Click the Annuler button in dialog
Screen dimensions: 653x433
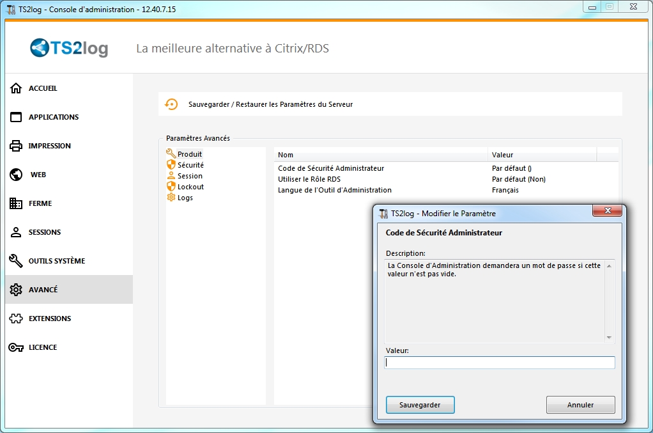click(x=581, y=405)
